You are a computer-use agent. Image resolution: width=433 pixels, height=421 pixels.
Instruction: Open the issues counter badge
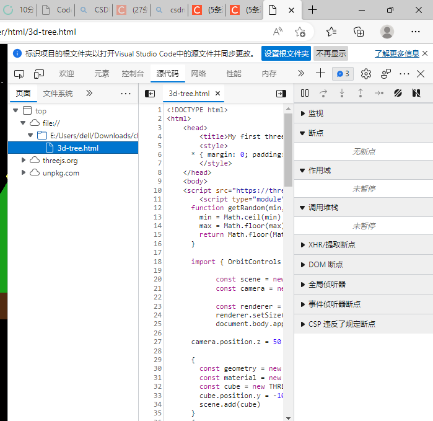click(343, 74)
